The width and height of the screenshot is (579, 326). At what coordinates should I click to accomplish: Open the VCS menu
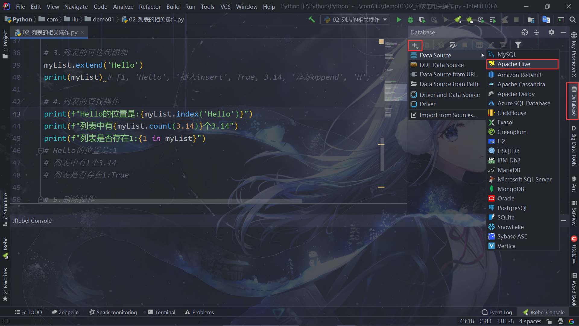pos(225,6)
